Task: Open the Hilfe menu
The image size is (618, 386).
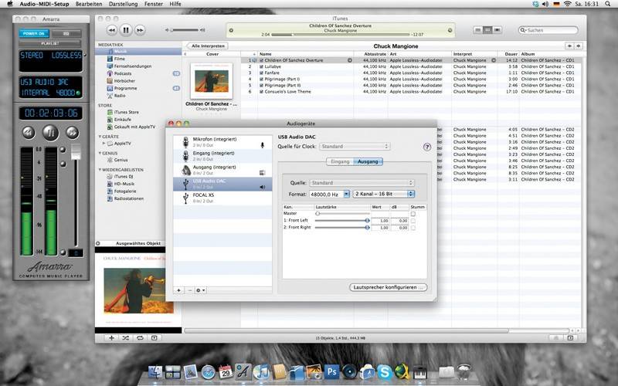Action: [175, 4]
